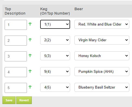Click the Save button
The width and height of the screenshot is (132, 107).
(x=9, y=100)
